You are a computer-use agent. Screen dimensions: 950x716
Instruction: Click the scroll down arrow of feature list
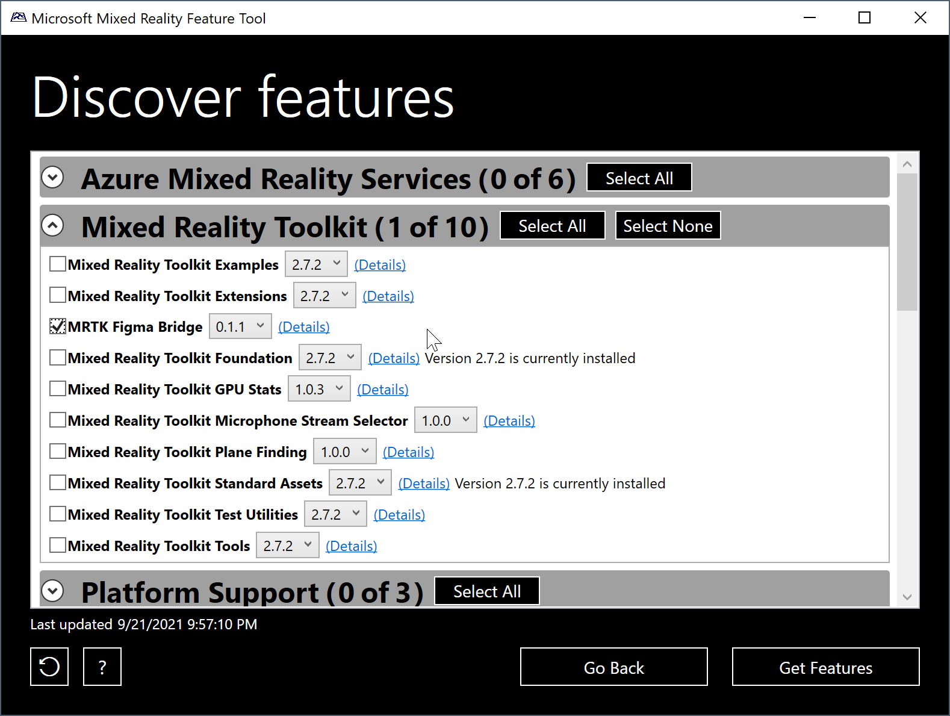click(907, 597)
